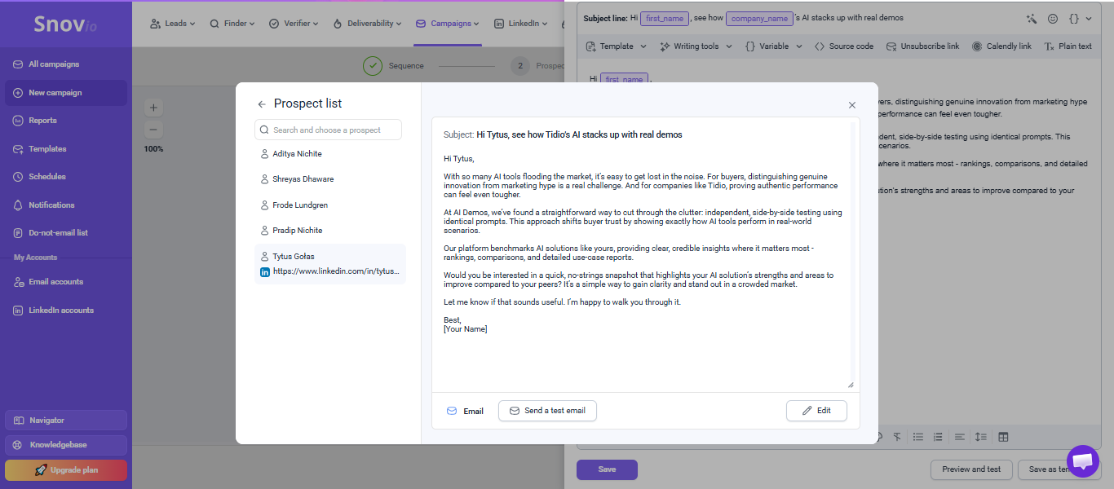The width and height of the screenshot is (1114, 489).
Task: Open the Writing tools dropdown
Action: click(696, 46)
